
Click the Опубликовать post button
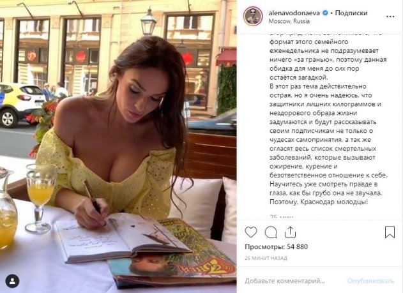[x=371, y=281]
